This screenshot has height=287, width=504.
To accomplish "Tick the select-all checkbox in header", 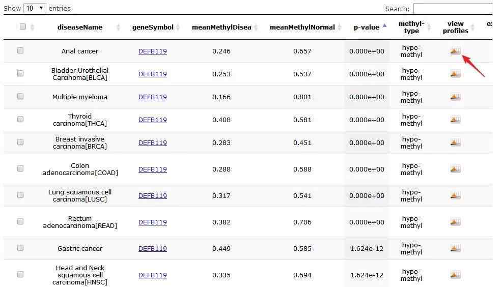I will [x=23, y=26].
